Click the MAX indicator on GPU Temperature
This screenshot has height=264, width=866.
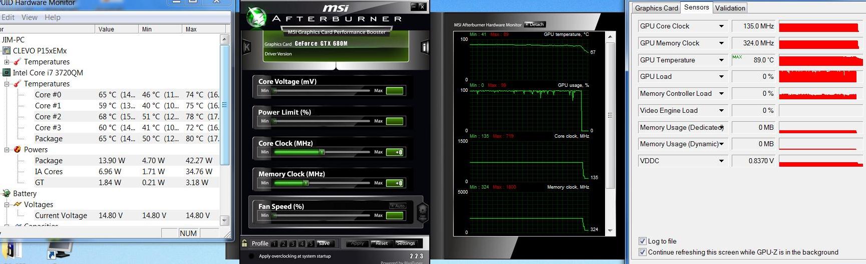tap(737, 57)
